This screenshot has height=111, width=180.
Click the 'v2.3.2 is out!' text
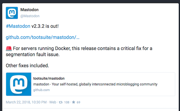45,26
